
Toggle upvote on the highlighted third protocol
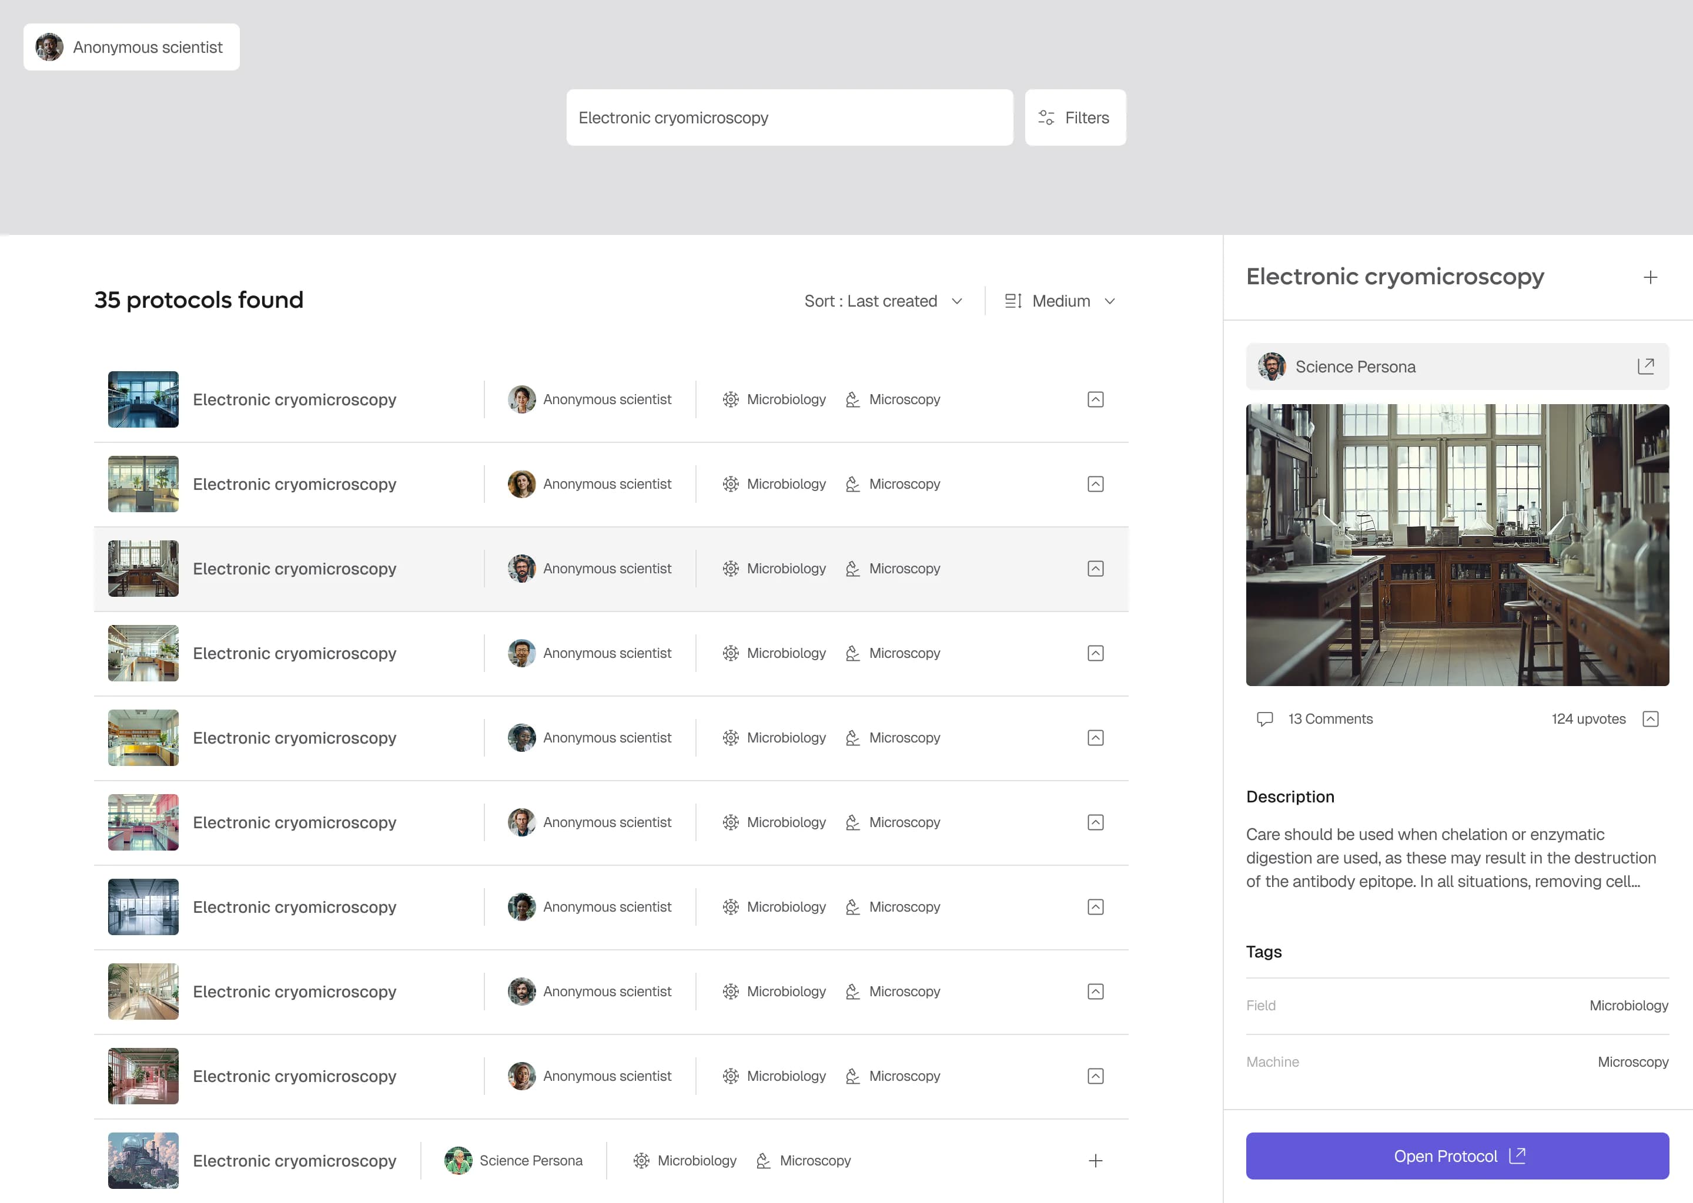click(x=1095, y=568)
